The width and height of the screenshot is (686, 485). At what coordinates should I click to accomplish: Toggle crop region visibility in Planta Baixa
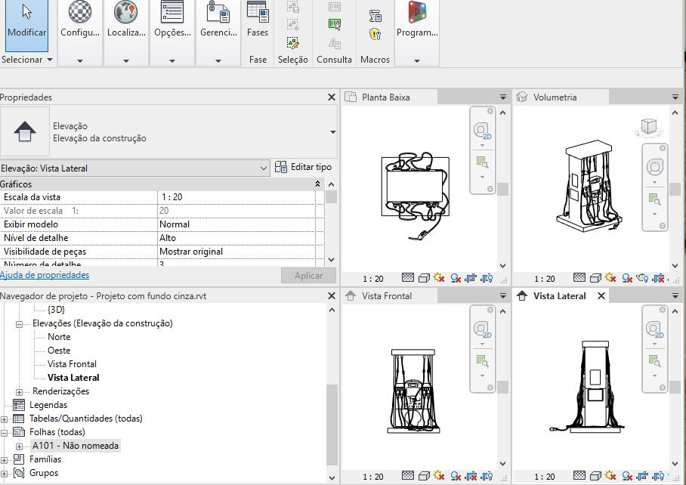487,278
